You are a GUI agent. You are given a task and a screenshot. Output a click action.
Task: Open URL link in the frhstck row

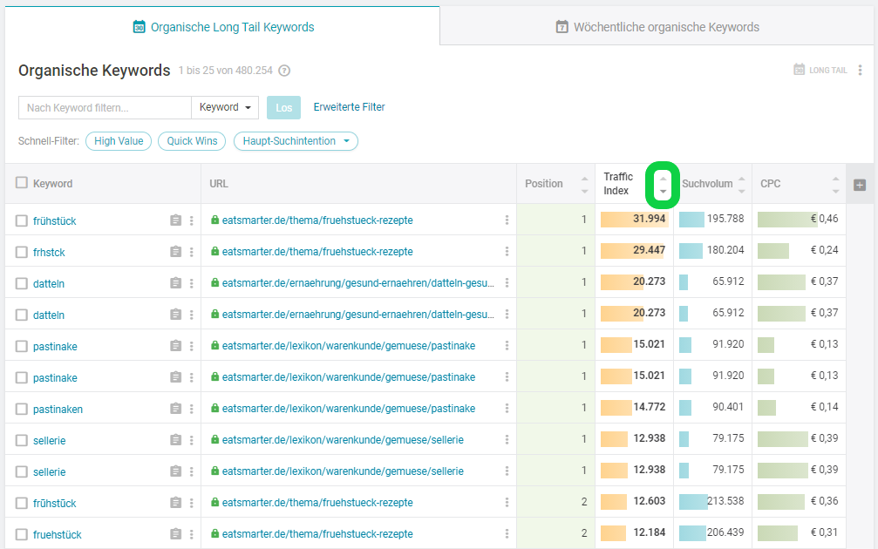[317, 252]
